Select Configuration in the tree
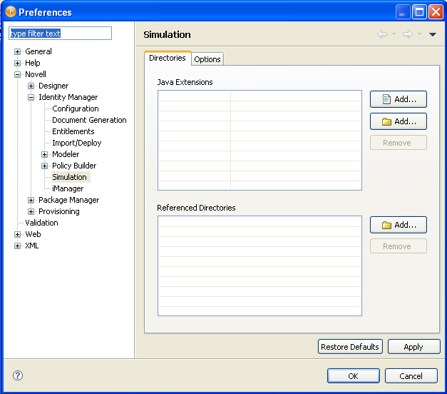447x394 pixels. [76, 108]
